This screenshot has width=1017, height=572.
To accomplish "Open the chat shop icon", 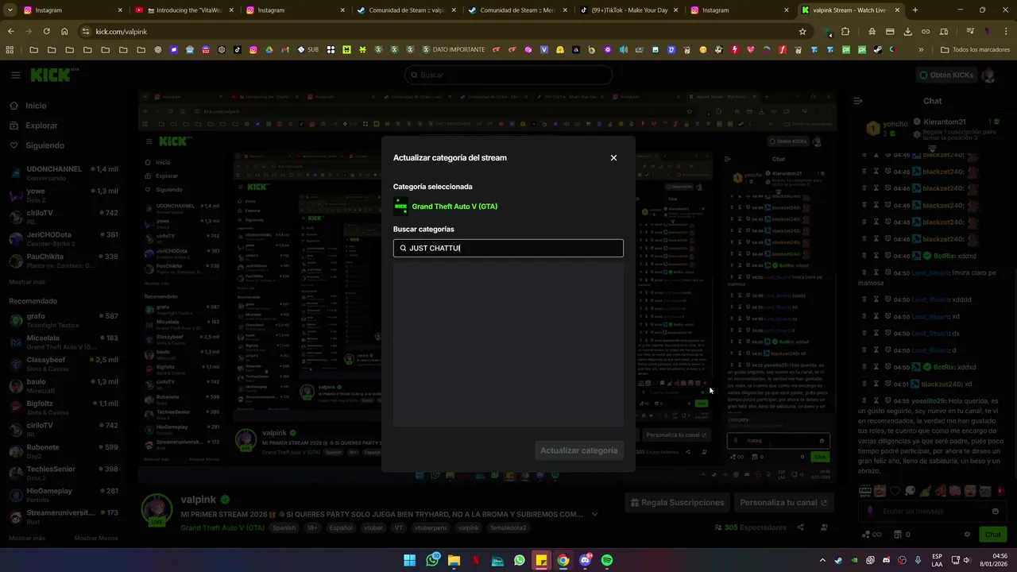I will 897,535.
